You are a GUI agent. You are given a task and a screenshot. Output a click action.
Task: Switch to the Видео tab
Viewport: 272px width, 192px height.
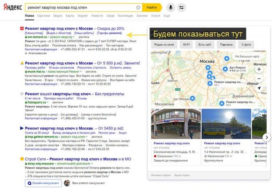coord(58,15)
